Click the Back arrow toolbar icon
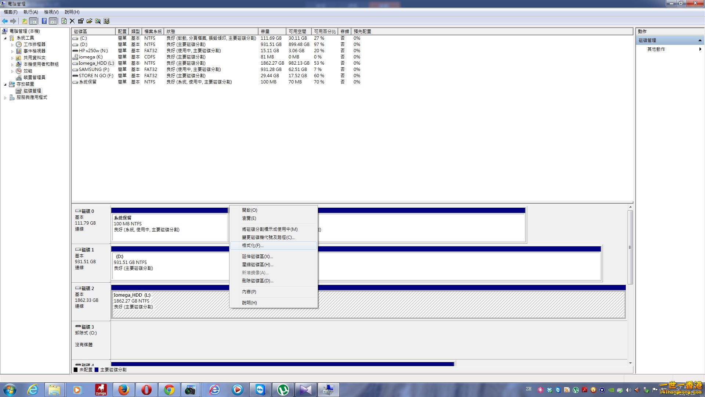Image resolution: width=705 pixels, height=397 pixels. click(5, 21)
